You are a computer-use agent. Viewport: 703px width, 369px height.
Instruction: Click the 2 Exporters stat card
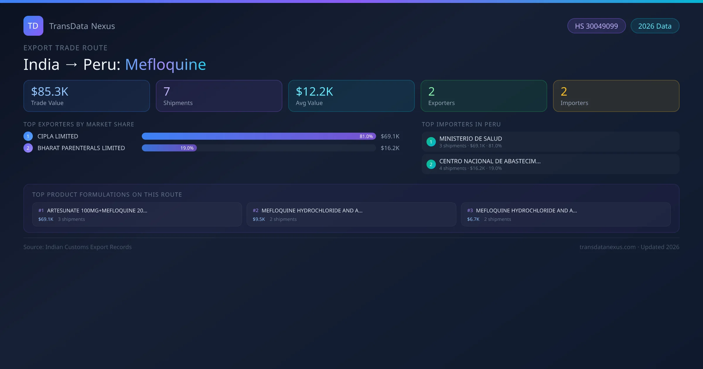tap(484, 96)
